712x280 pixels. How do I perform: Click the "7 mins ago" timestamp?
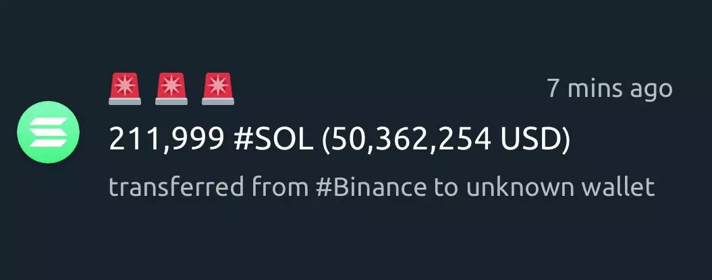click(609, 88)
